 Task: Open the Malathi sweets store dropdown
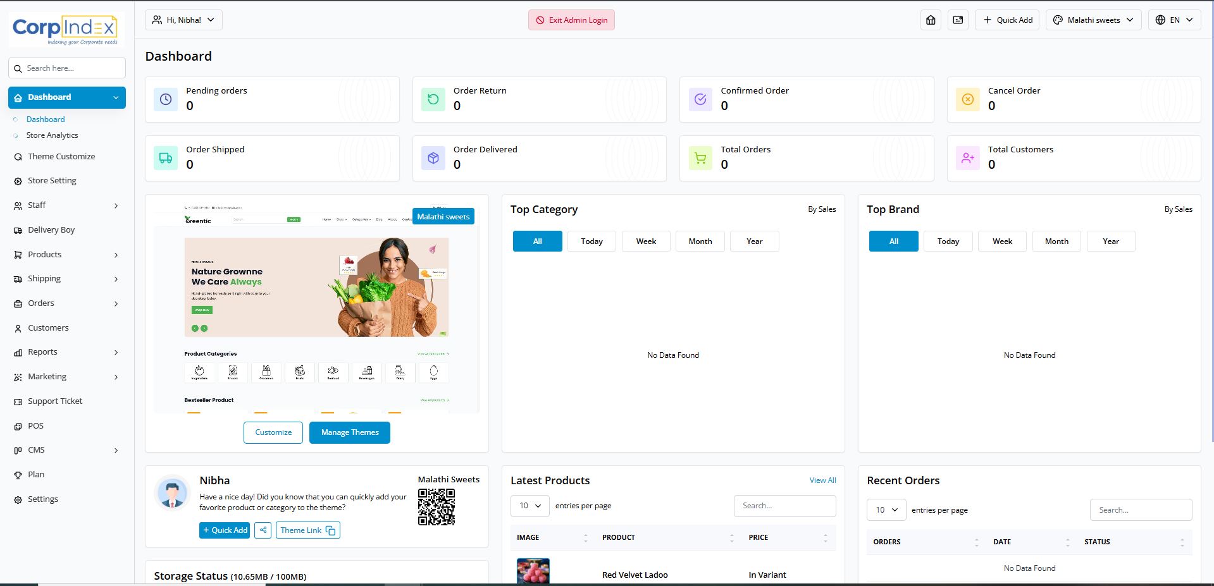(x=1093, y=20)
